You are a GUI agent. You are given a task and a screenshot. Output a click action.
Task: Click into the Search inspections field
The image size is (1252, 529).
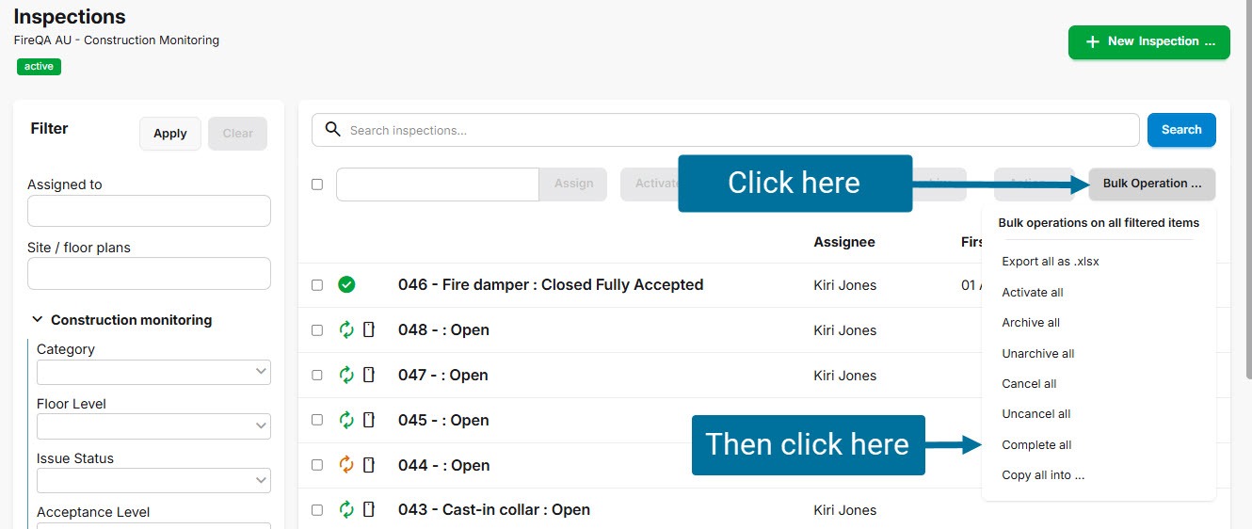(734, 130)
